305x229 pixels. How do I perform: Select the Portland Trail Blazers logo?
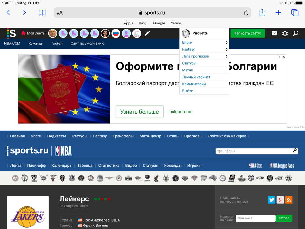[x=241, y=178]
